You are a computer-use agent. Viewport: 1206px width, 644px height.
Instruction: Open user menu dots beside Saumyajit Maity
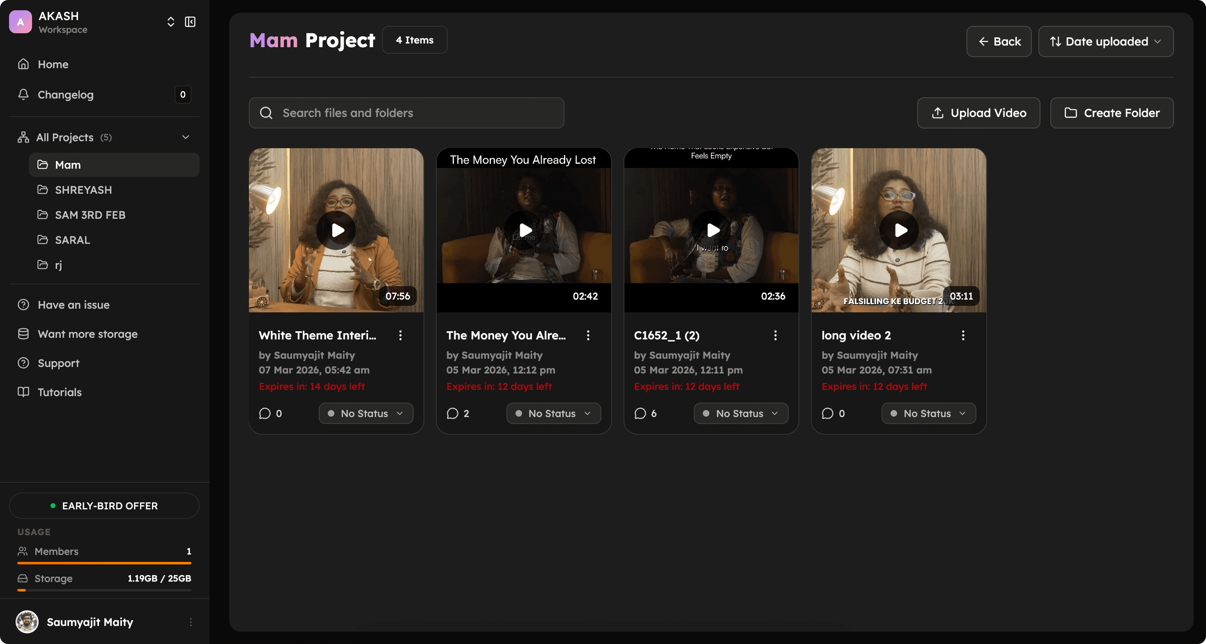click(191, 622)
